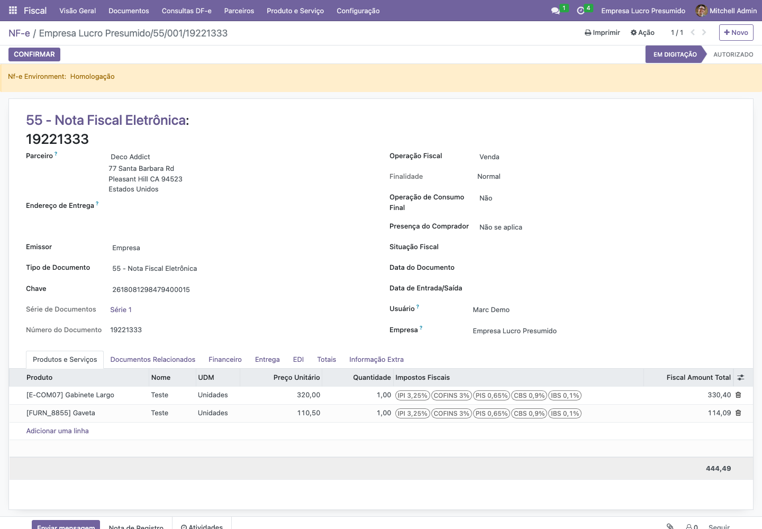
Task: Go to next record arrow
Action: [704, 32]
